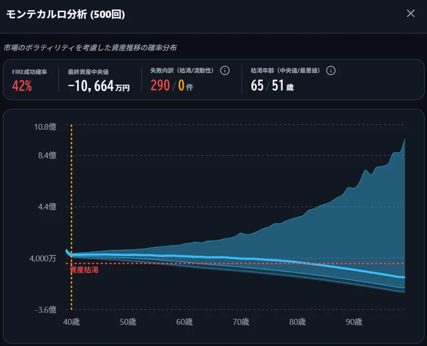Click the red 資産枯渇 threshold label
Image resolution: width=427 pixels, height=346 pixels.
(84, 270)
